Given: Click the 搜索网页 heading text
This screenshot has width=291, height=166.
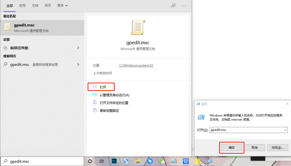Looking at the screenshot, I should click(x=10, y=56).
